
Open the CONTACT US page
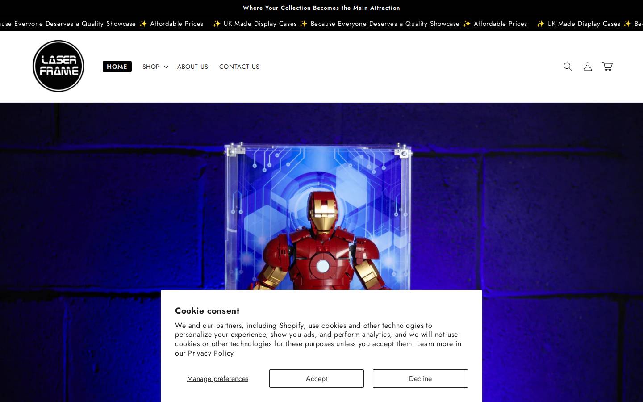click(239, 67)
